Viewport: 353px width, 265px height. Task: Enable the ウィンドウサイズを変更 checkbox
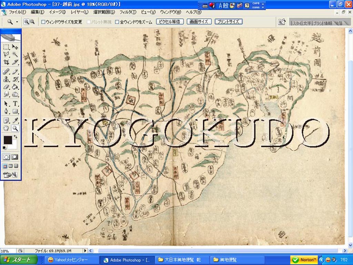43,22
